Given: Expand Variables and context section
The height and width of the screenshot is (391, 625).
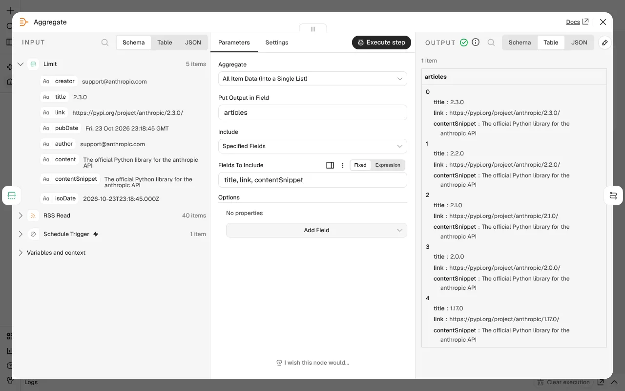Looking at the screenshot, I should point(21,253).
